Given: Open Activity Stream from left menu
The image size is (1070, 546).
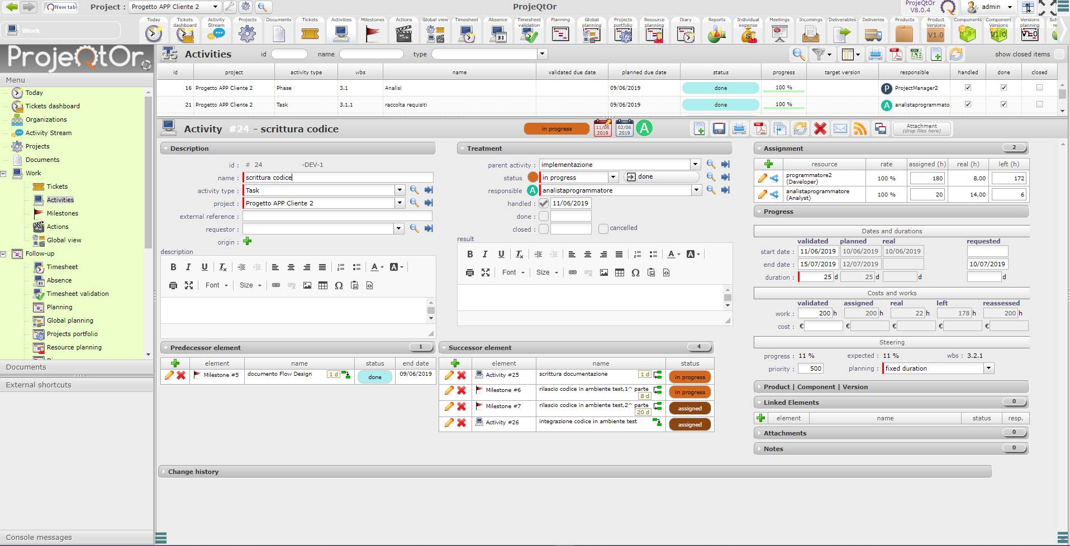Looking at the screenshot, I should pos(49,133).
